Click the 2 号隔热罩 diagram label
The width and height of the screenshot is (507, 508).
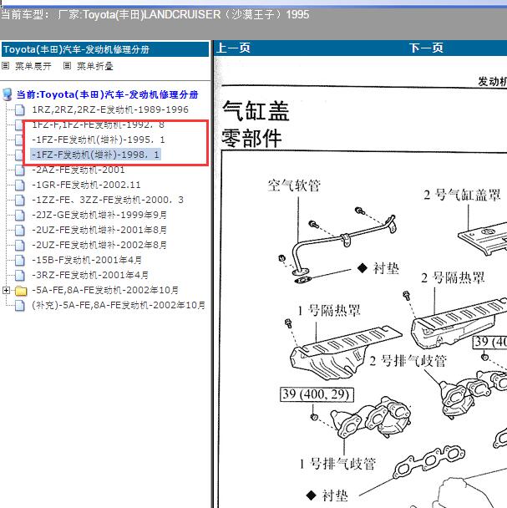point(453,278)
